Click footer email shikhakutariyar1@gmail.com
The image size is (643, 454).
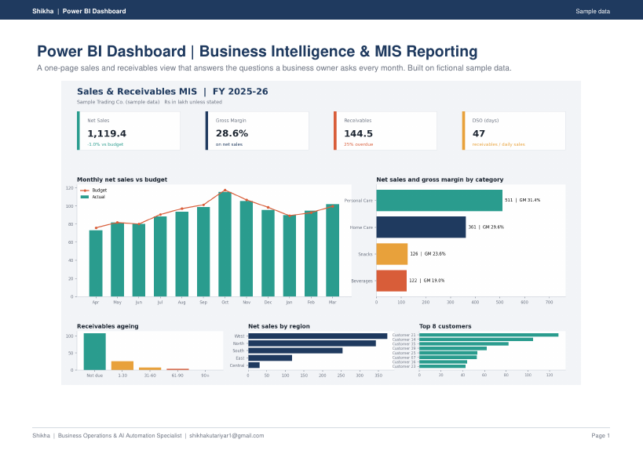pos(226,436)
